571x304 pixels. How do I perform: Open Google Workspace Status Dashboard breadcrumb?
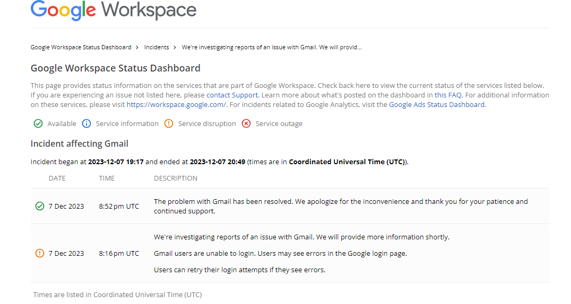click(81, 47)
